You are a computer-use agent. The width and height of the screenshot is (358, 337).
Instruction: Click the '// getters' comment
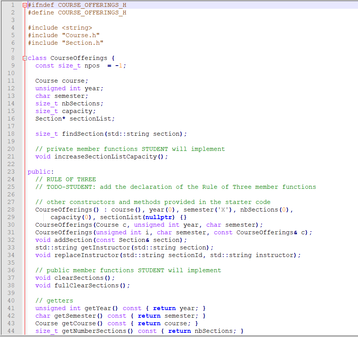click(x=54, y=301)
